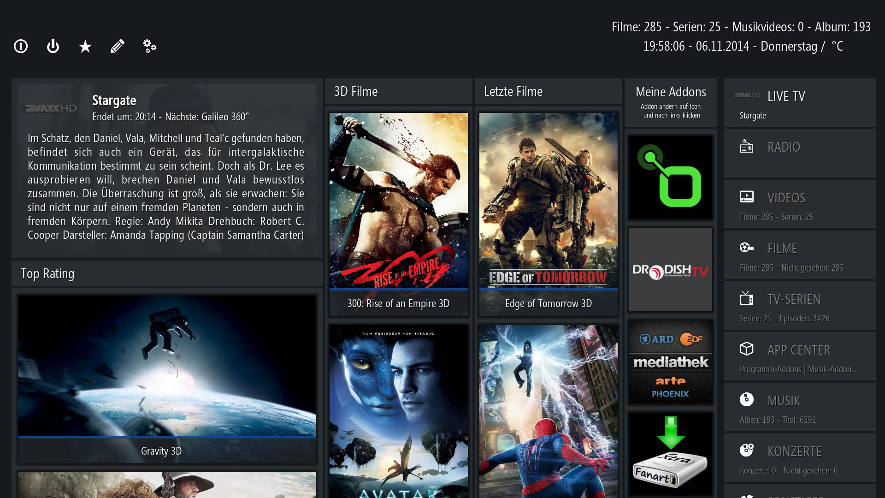The width and height of the screenshot is (885, 498).
Task: Open the TV-SERIEN menu entry
Action: (x=800, y=306)
